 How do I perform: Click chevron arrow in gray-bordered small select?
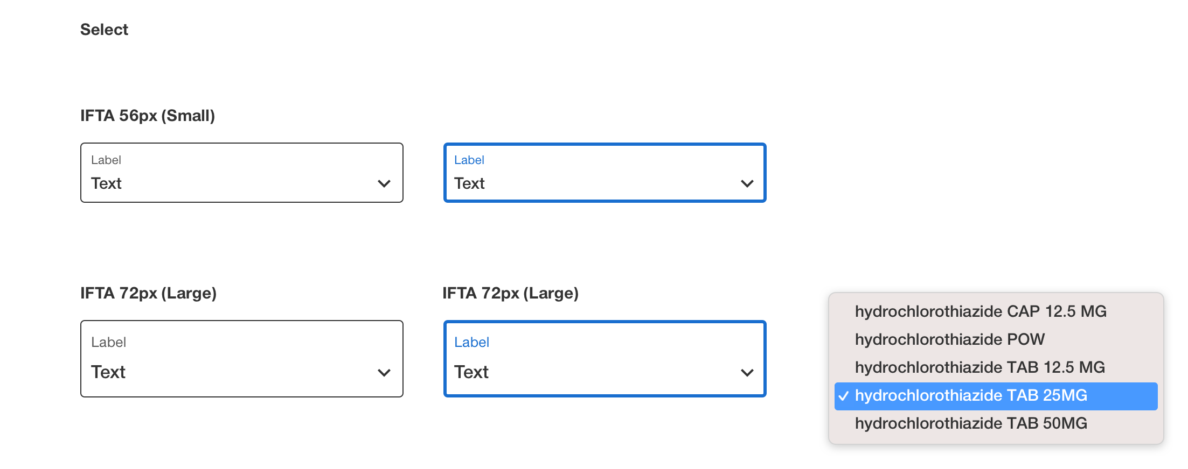[384, 184]
